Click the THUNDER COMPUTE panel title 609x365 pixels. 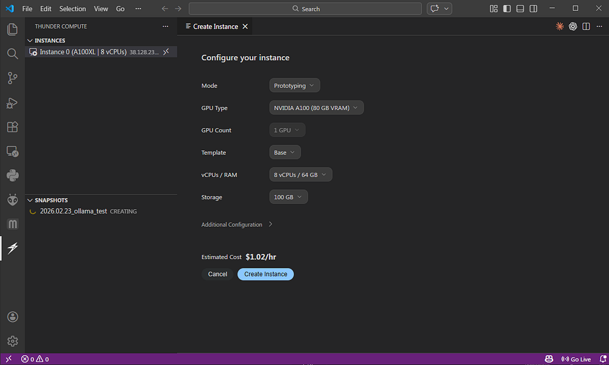point(61,26)
